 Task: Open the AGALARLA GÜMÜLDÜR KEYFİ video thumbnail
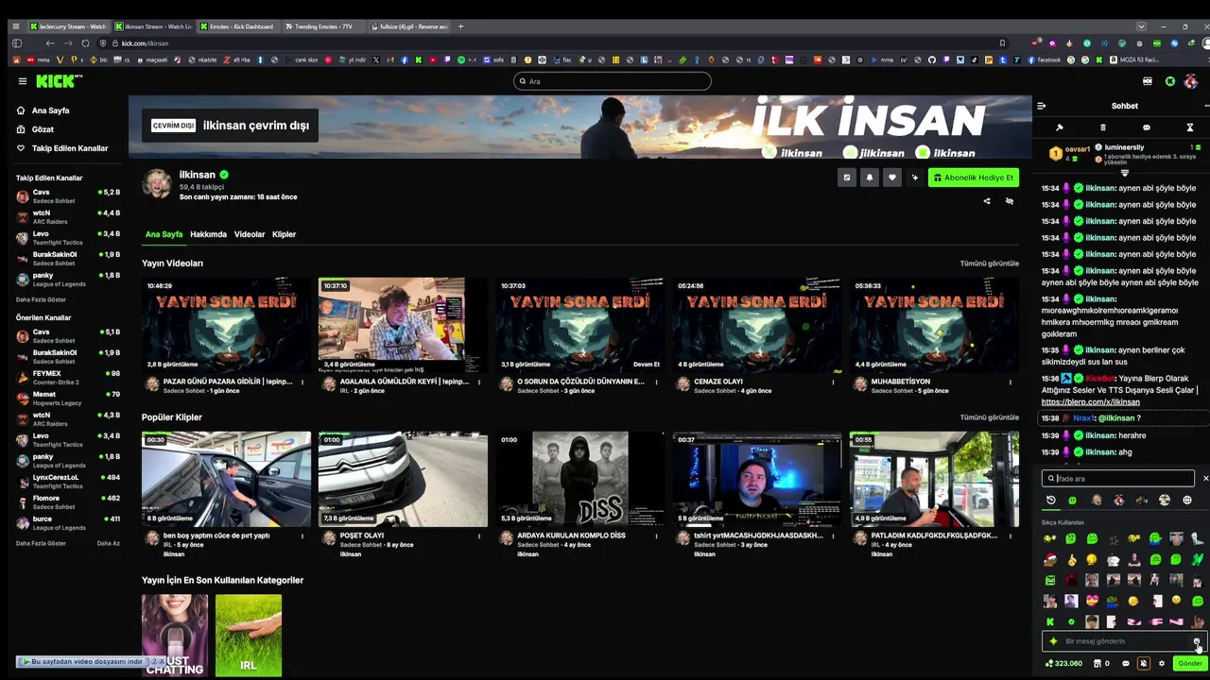403,324
